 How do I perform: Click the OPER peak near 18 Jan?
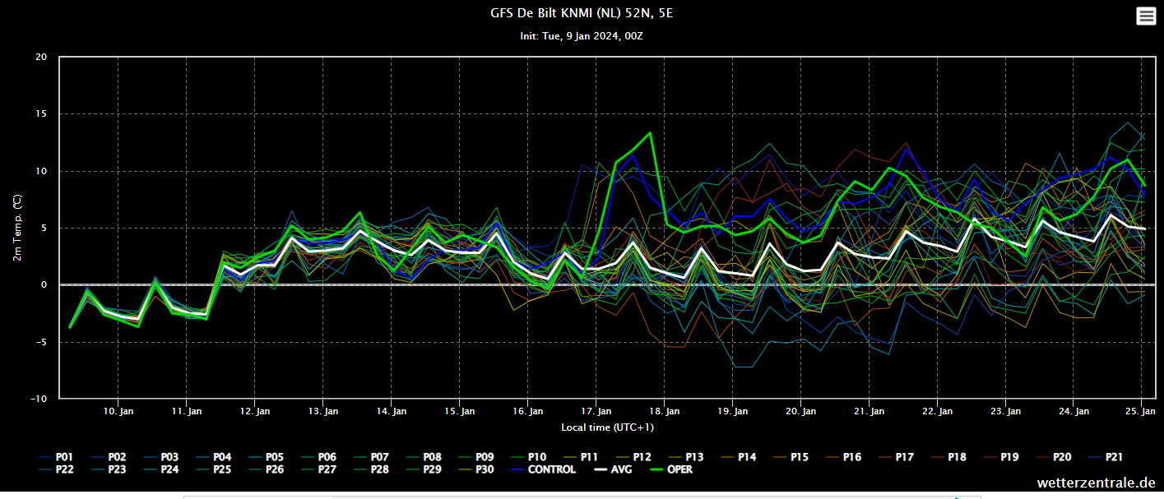650,132
